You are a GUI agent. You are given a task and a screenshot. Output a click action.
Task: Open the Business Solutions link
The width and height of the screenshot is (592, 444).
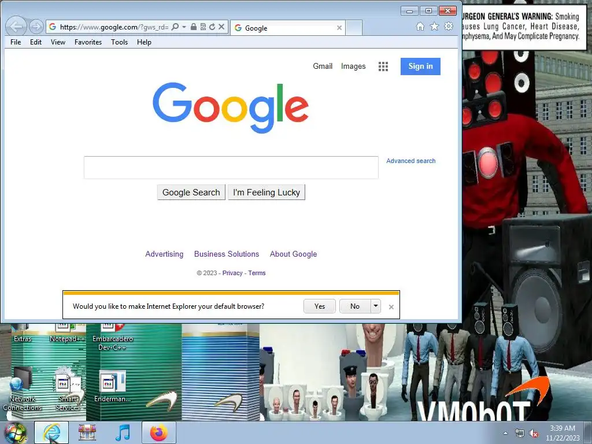[227, 254]
